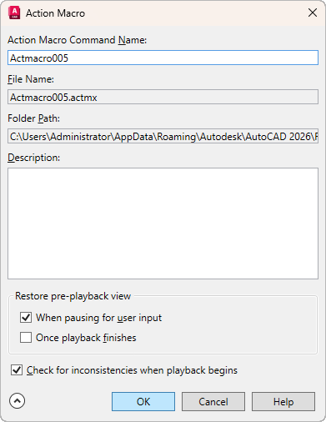The image size is (326, 422).
Task: Open Help for Action Macro dialog
Action: 283,401
